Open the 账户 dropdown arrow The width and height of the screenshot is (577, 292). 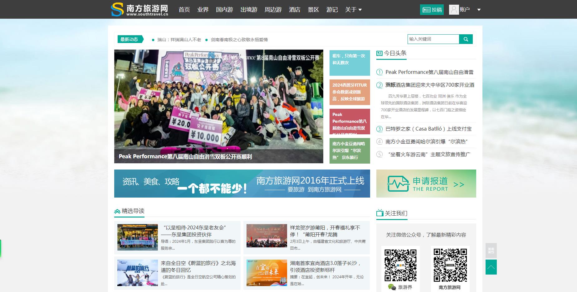click(479, 10)
